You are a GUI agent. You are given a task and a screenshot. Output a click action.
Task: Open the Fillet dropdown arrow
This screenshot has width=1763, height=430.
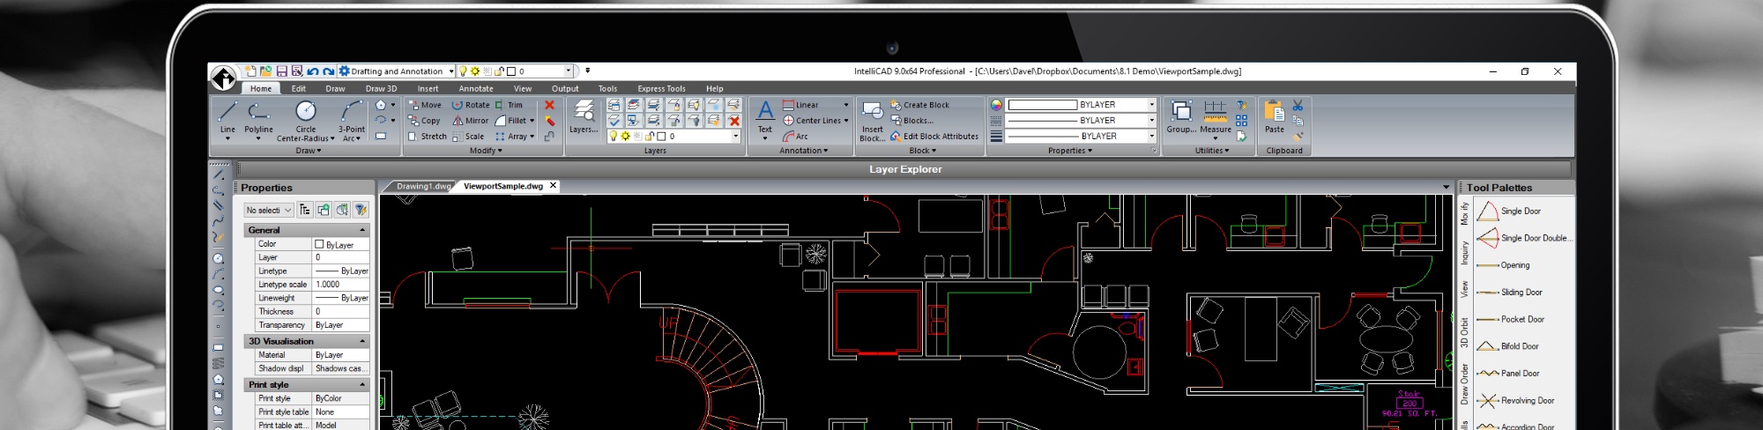pos(532,121)
